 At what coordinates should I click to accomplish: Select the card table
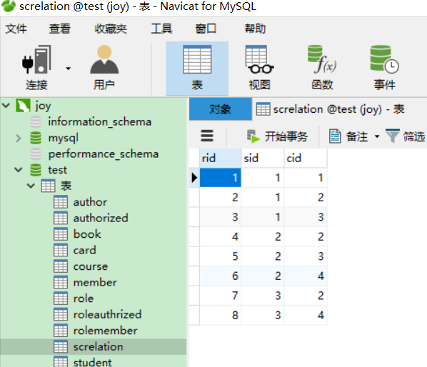84,250
